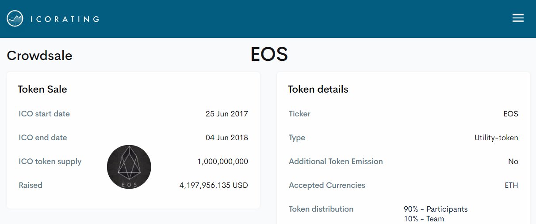Click the round EOS token logo
The height and width of the screenshot is (224, 536).
[129, 167]
